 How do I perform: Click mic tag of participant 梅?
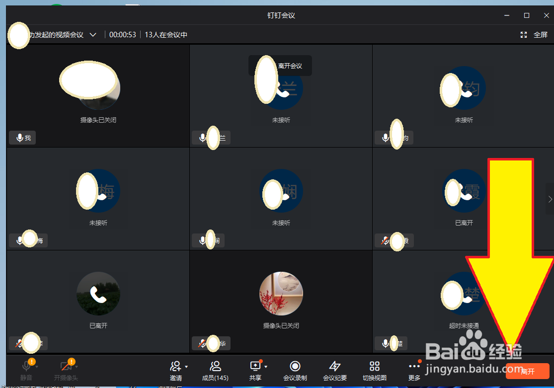(28, 240)
